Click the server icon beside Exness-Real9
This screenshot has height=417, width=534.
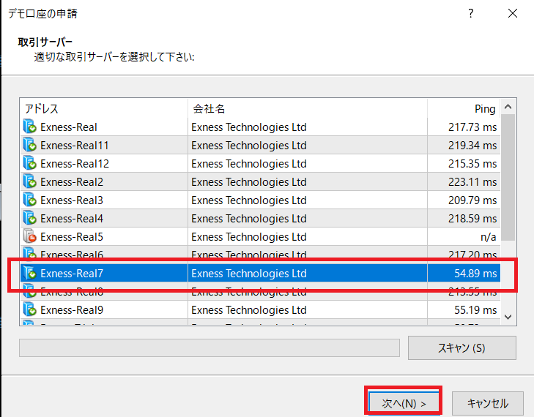[x=29, y=310]
